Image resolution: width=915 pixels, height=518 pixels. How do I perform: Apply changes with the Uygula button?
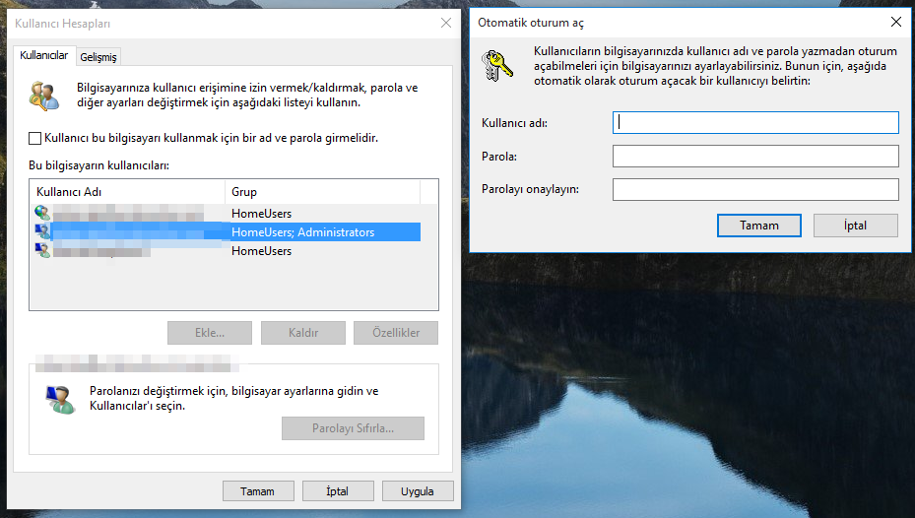(417, 490)
